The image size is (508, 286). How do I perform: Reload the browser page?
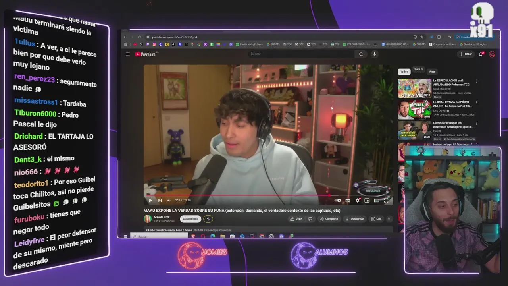pos(139,37)
